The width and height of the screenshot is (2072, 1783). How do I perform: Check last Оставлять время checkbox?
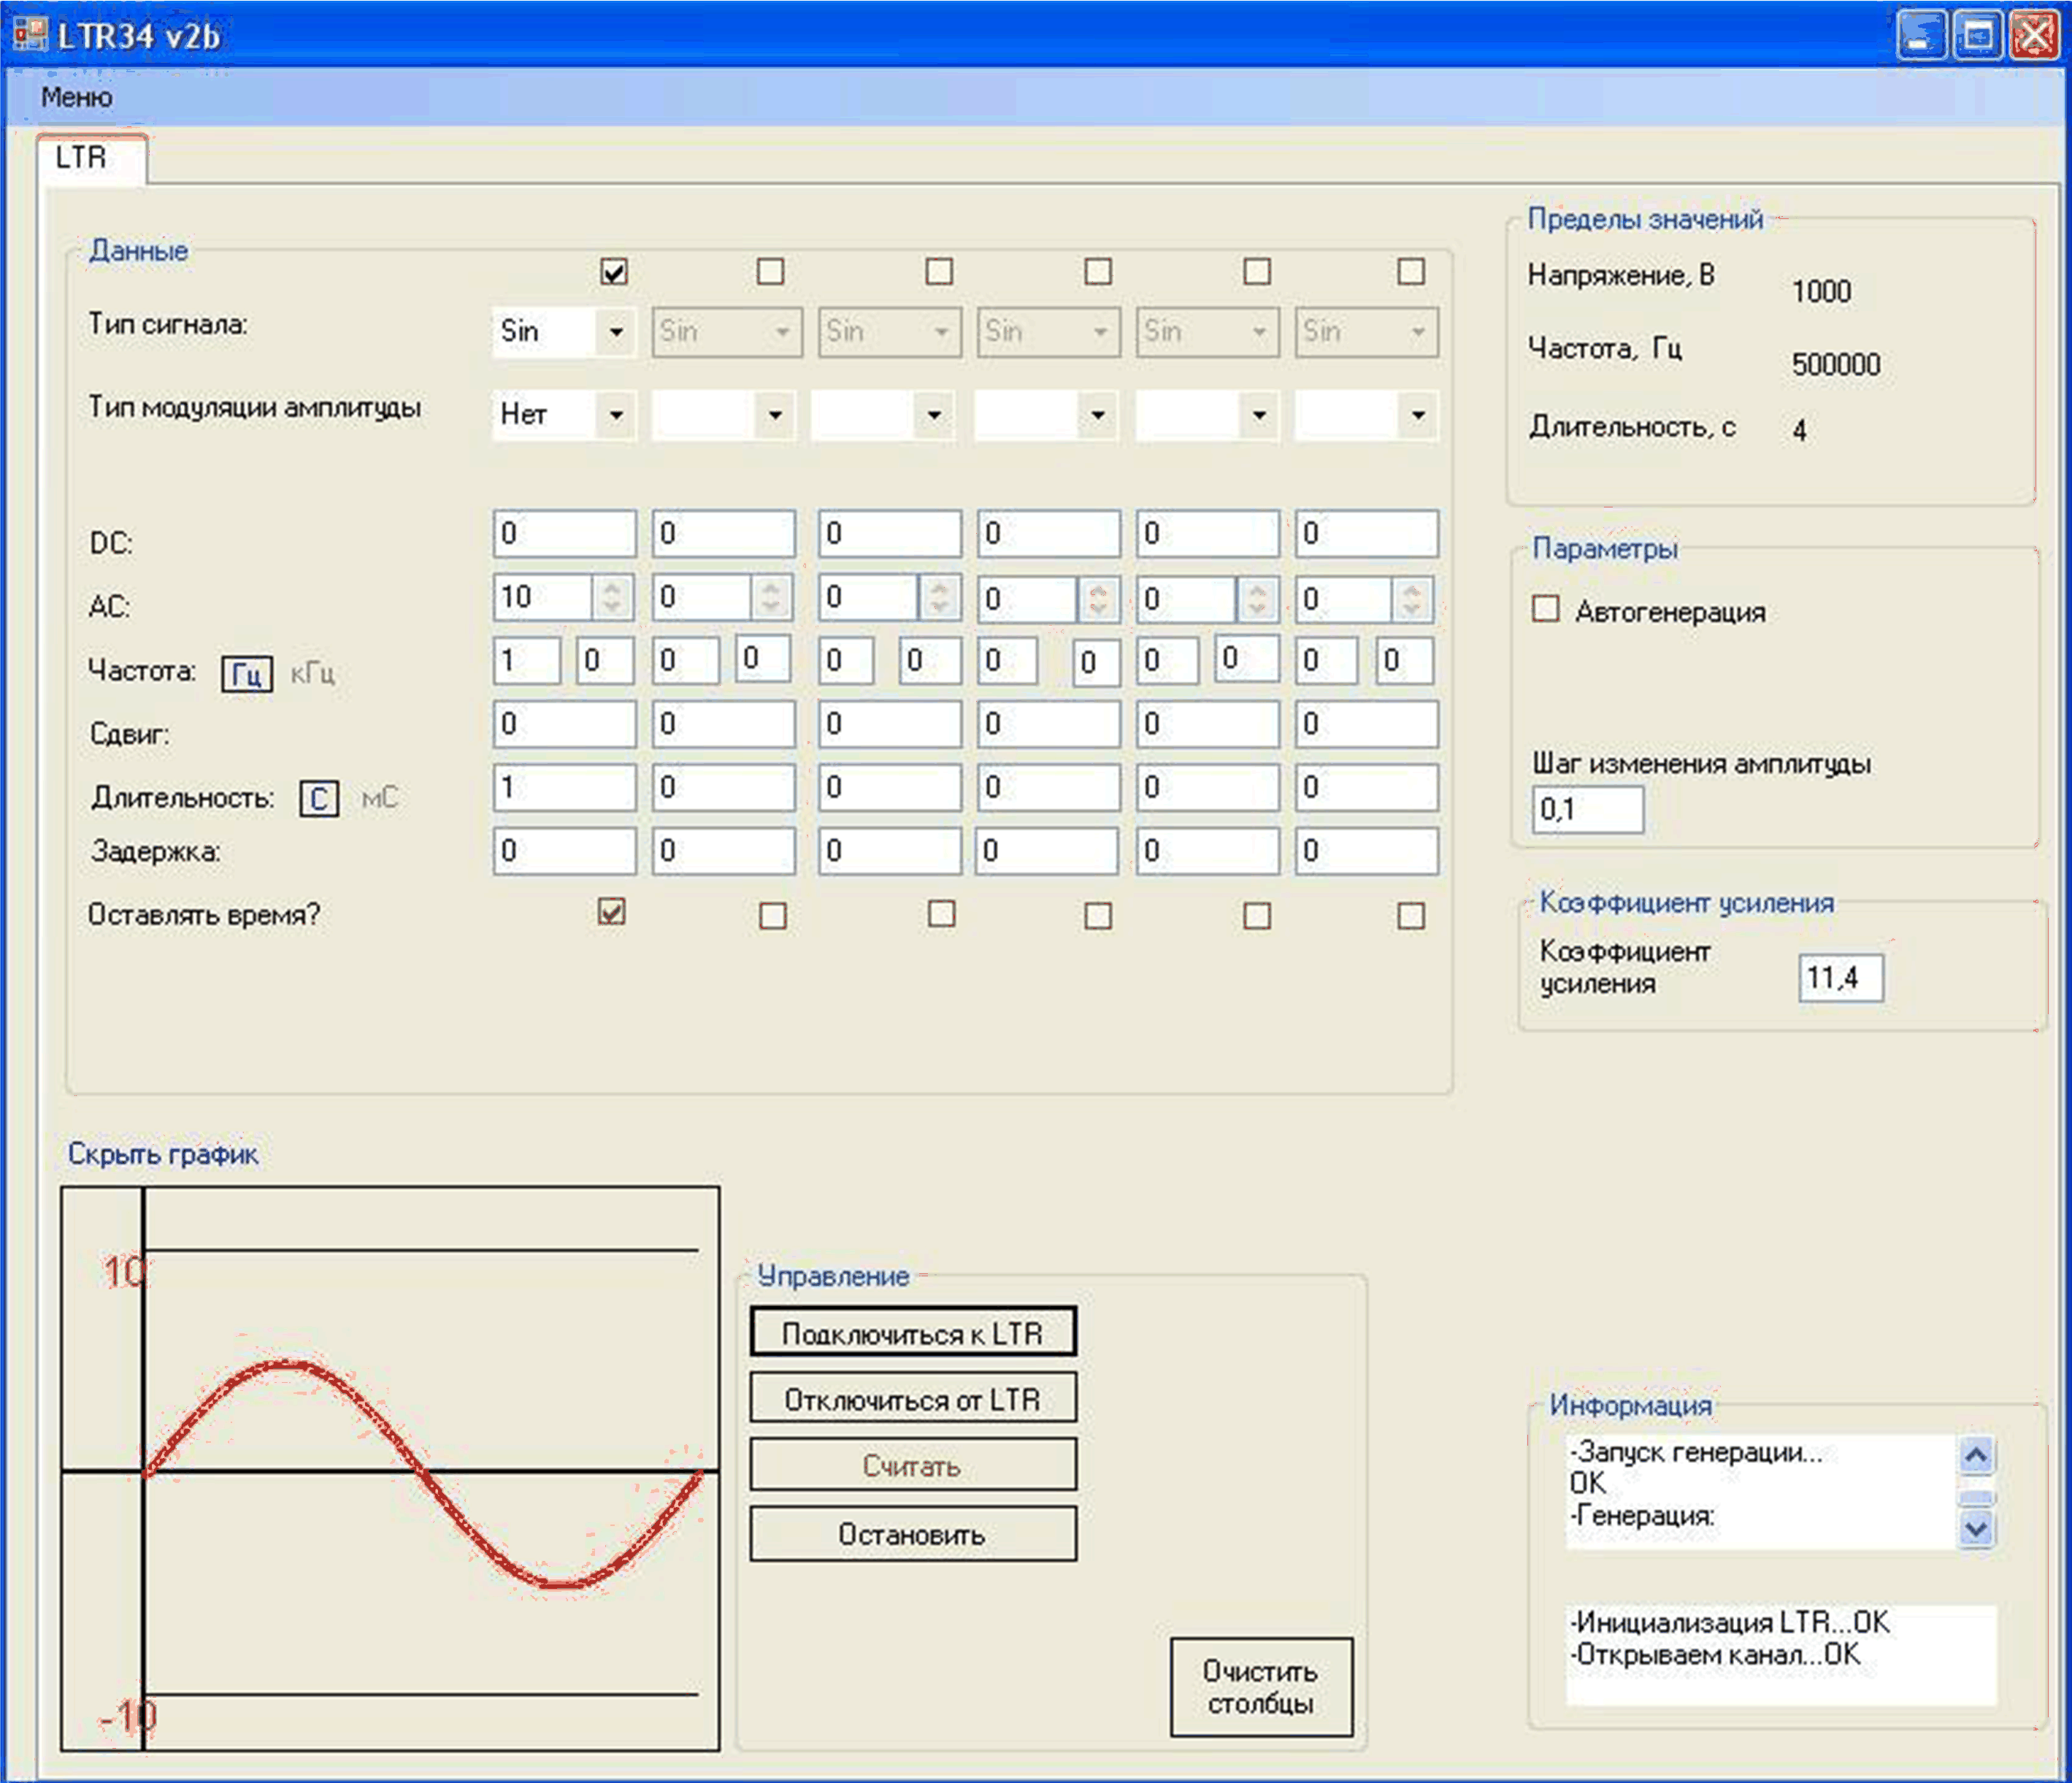[1411, 915]
